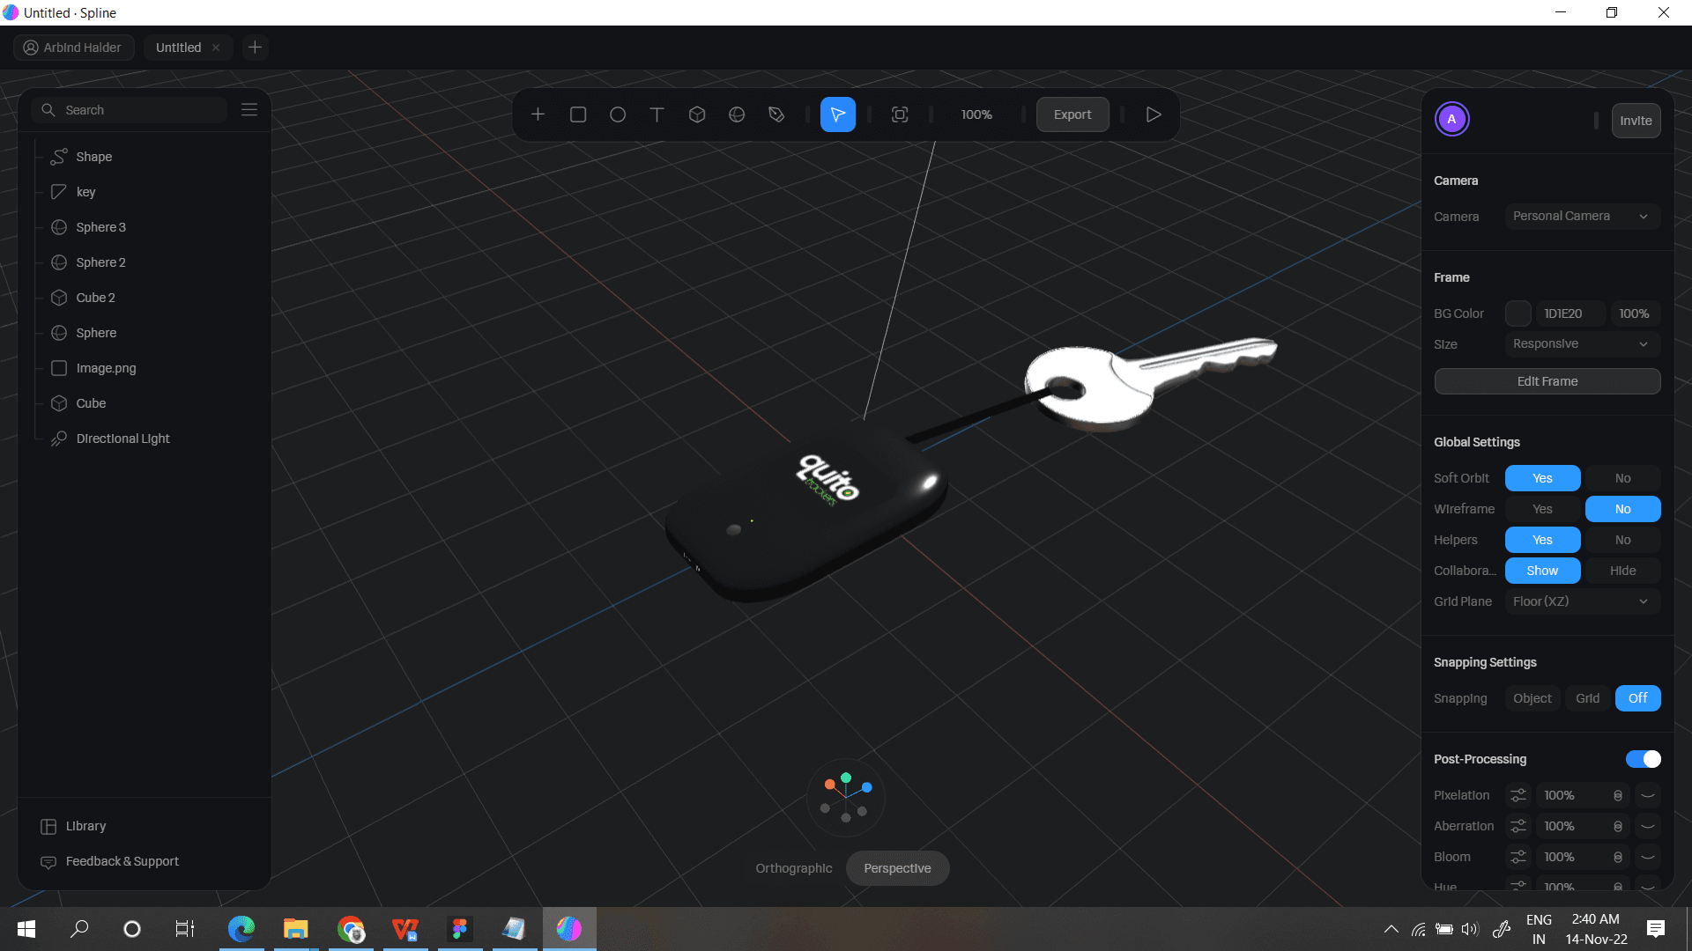
Task: Toggle the Post-Processing switch
Action: pos(1643,759)
